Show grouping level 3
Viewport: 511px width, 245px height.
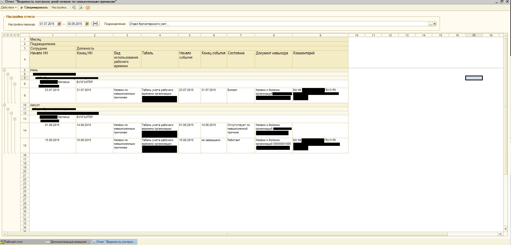point(11,35)
